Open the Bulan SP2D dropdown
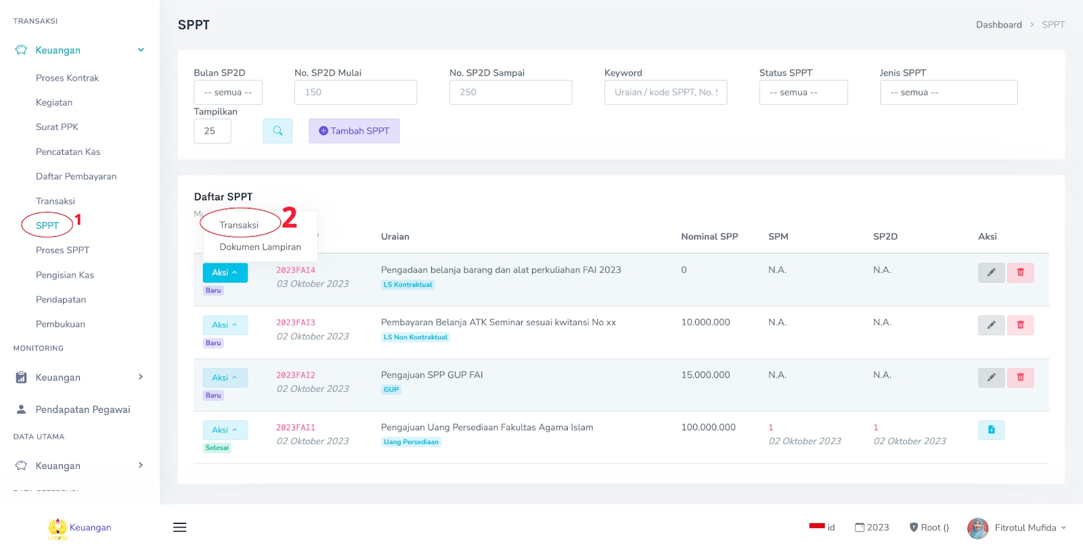Viewport: 1083px width, 551px height. coord(228,93)
